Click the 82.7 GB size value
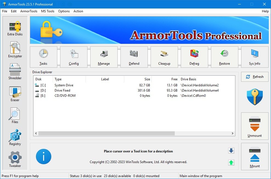Screen dimensions: 271x179 (x=145, y=85)
